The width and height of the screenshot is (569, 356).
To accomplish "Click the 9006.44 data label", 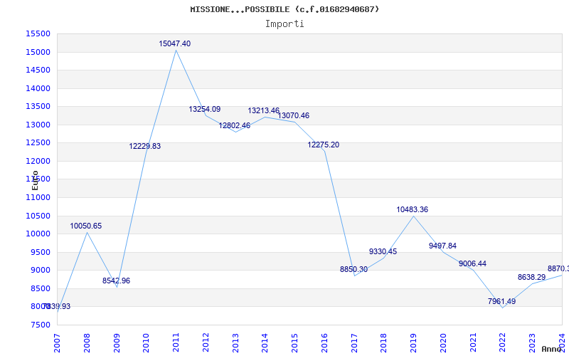I will pyautogui.click(x=472, y=264).
